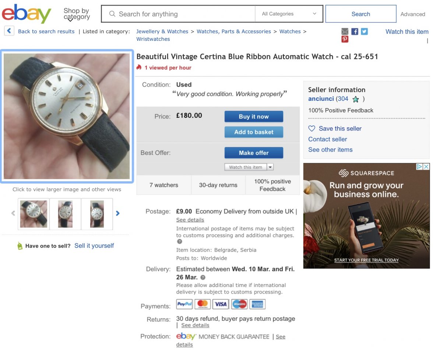Open the Wristwatches breadcrumb category
Image resolution: width=433 pixels, height=359 pixels.
(153, 39)
